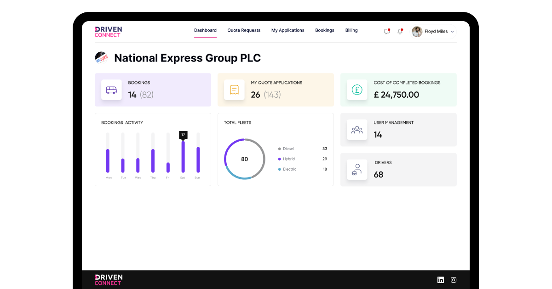Click the bus icon in Bookings card
The width and height of the screenshot is (552, 289).
point(111,90)
